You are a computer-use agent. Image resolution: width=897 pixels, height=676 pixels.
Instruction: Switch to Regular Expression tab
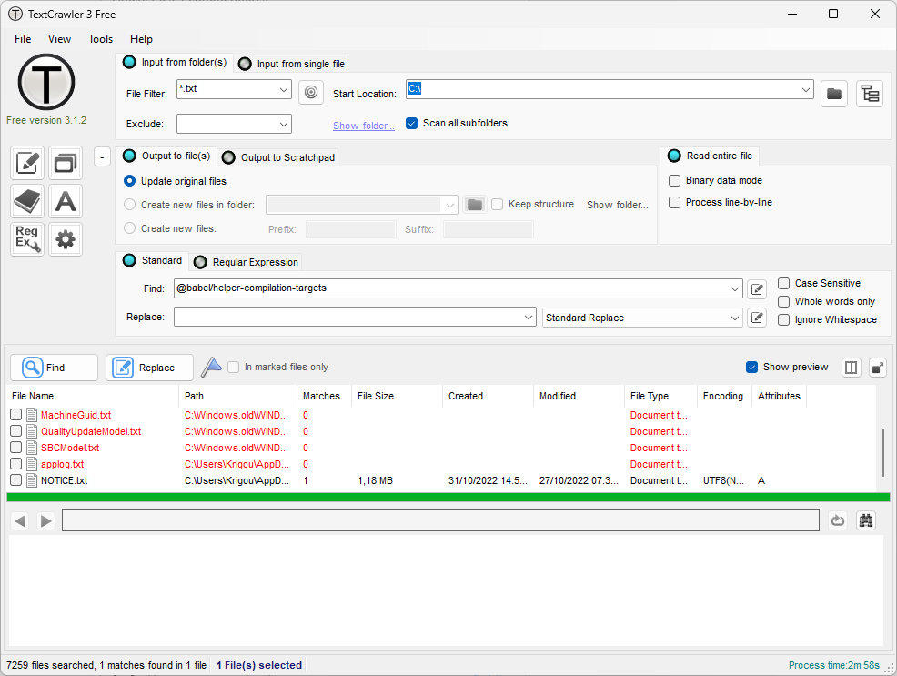coord(246,262)
